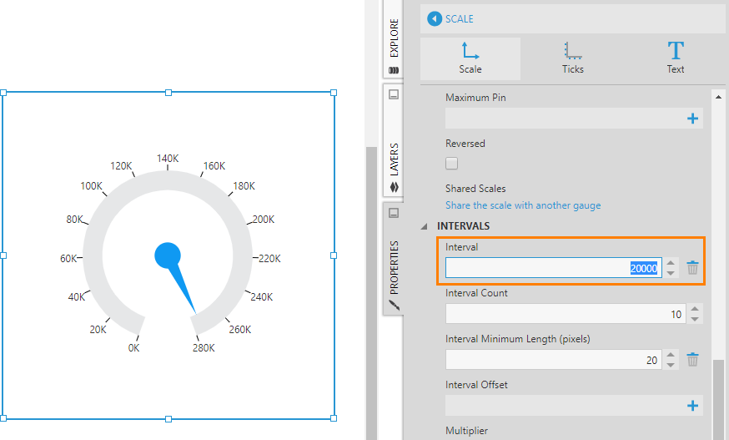
Task: Switch to the Text tab
Action: 675,58
